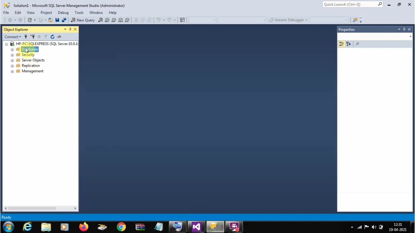Open the View menu

(31, 13)
